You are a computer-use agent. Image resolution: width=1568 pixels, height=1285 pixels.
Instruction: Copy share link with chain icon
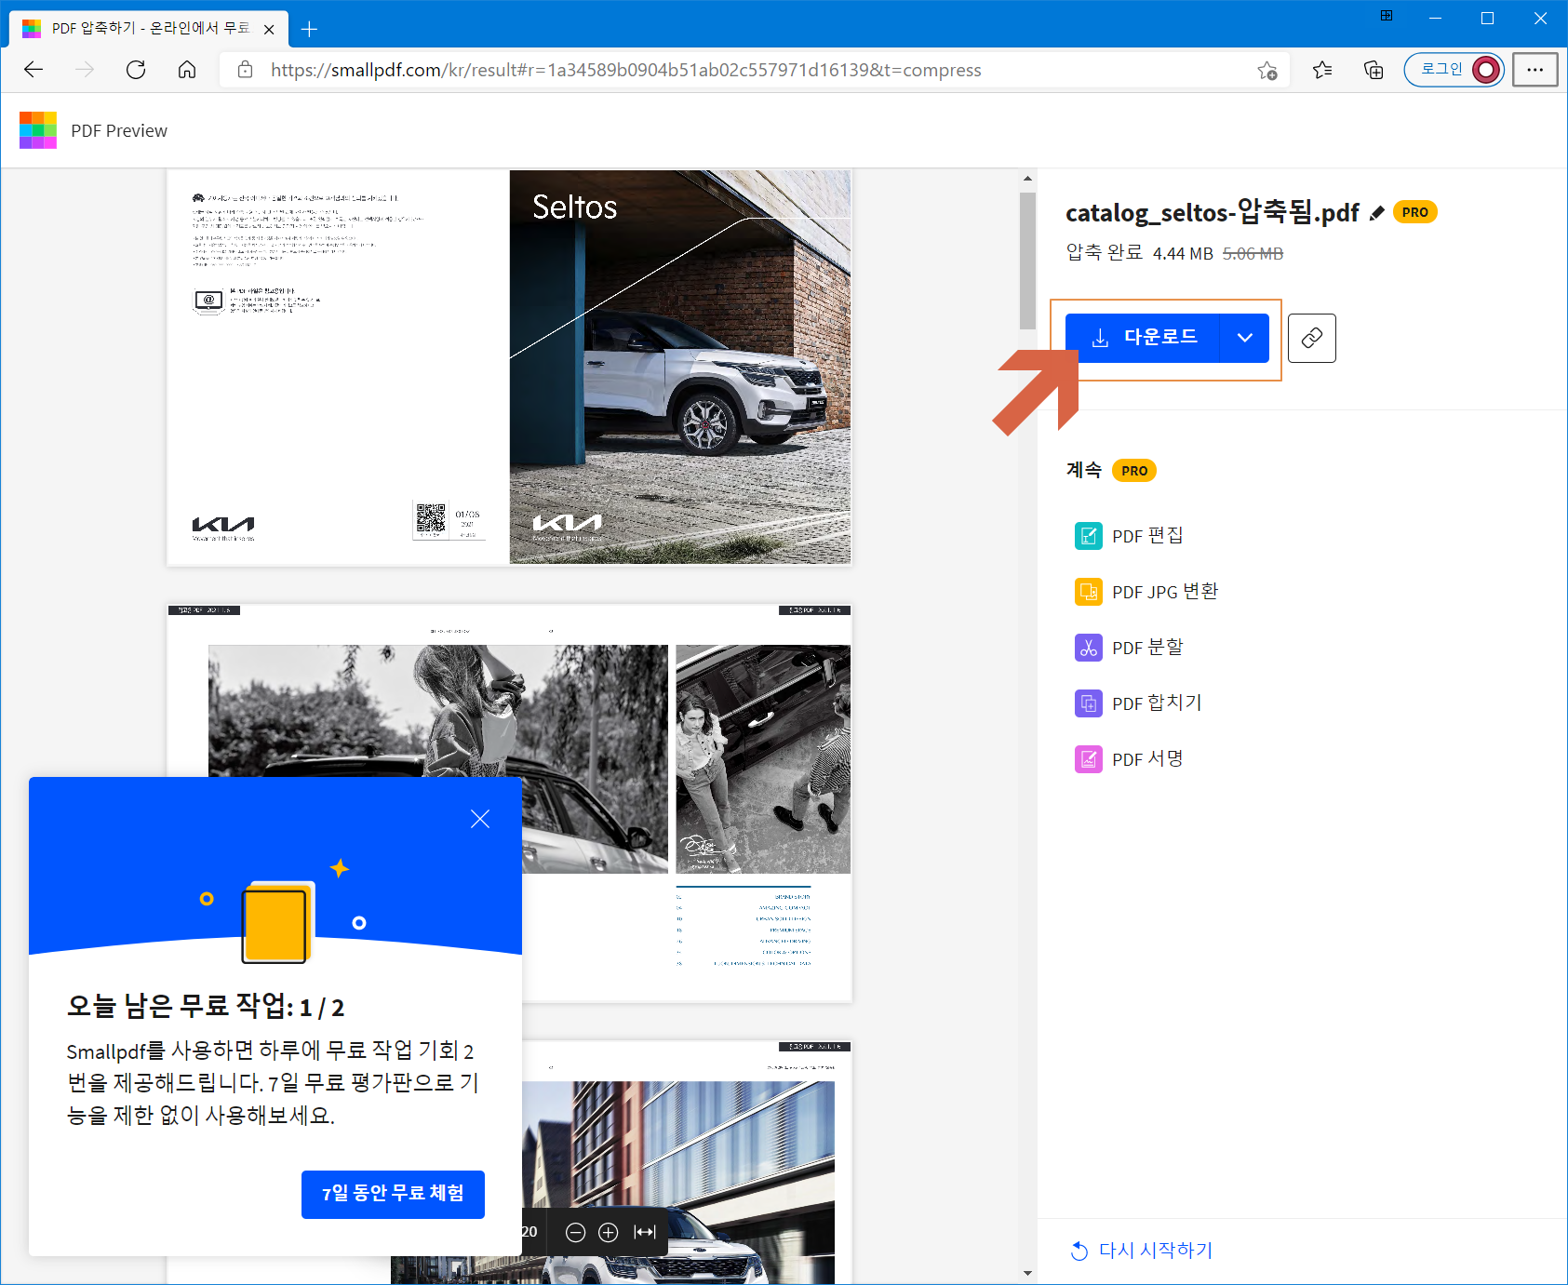coord(1312,338)
